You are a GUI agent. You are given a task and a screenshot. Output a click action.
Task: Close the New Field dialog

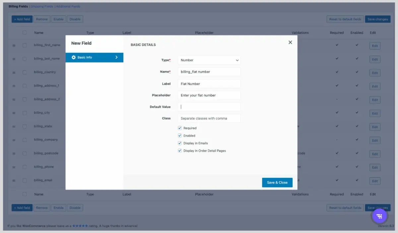pos(290,42)
